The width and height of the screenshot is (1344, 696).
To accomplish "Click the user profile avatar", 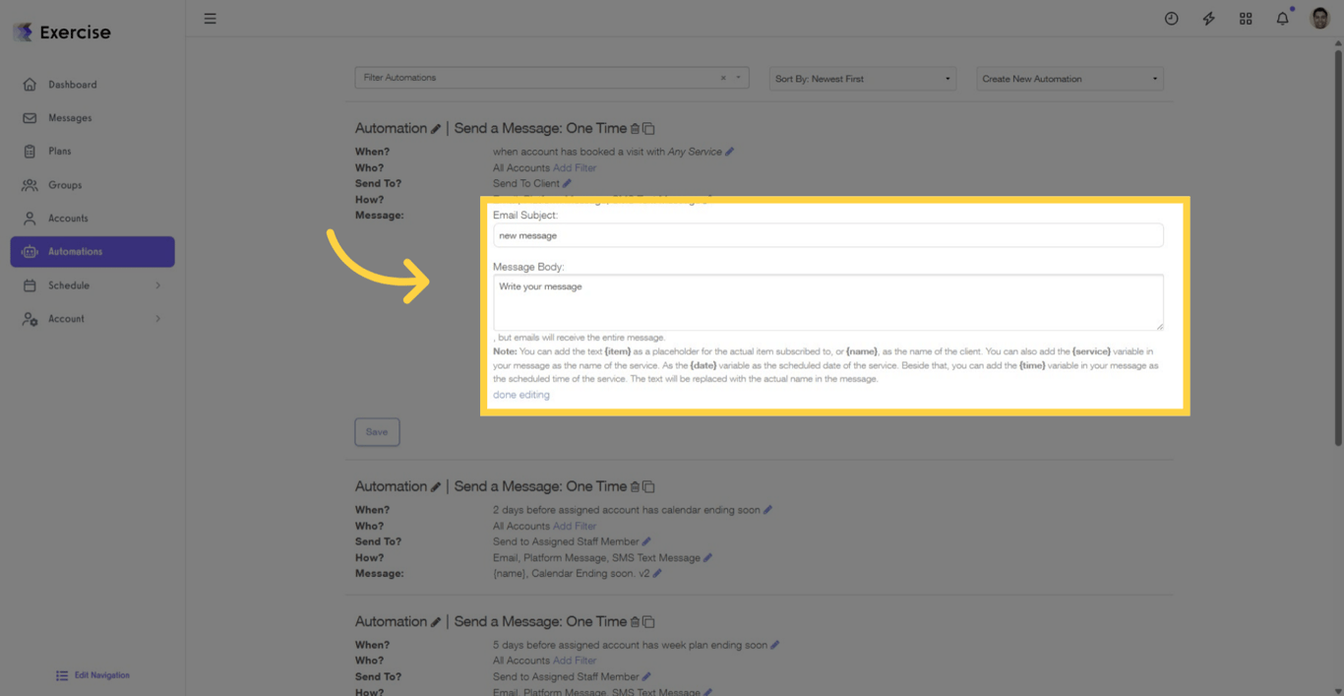I will click(x=1319, y=19).
